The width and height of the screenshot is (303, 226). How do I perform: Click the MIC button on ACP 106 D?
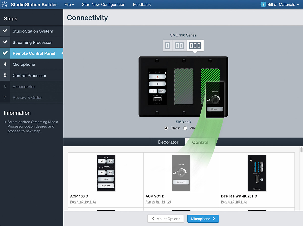click(x=106, y=179)
